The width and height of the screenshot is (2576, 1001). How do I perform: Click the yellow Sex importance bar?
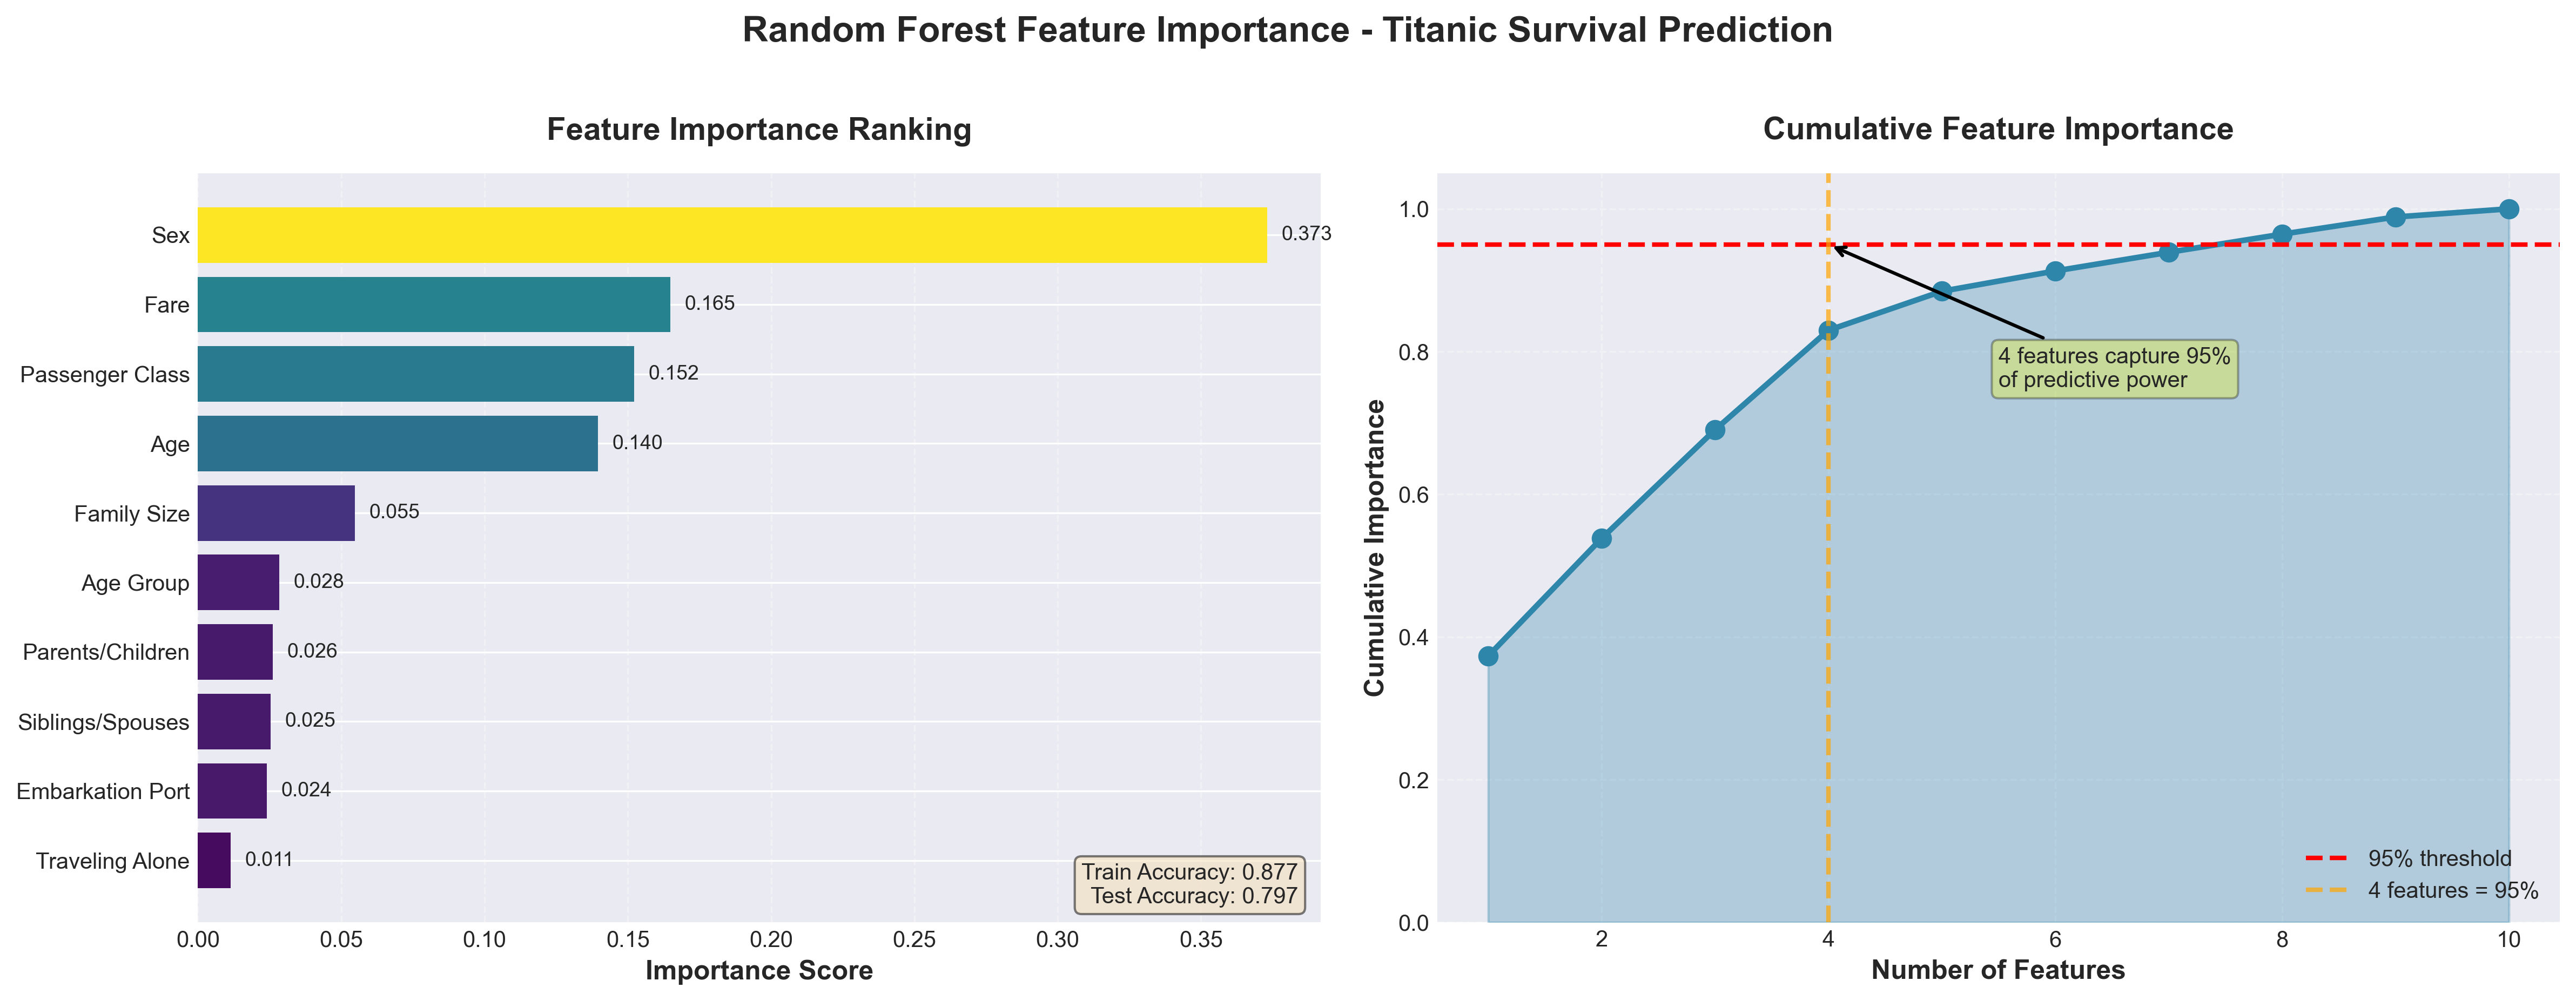click(x=731, y=235)
